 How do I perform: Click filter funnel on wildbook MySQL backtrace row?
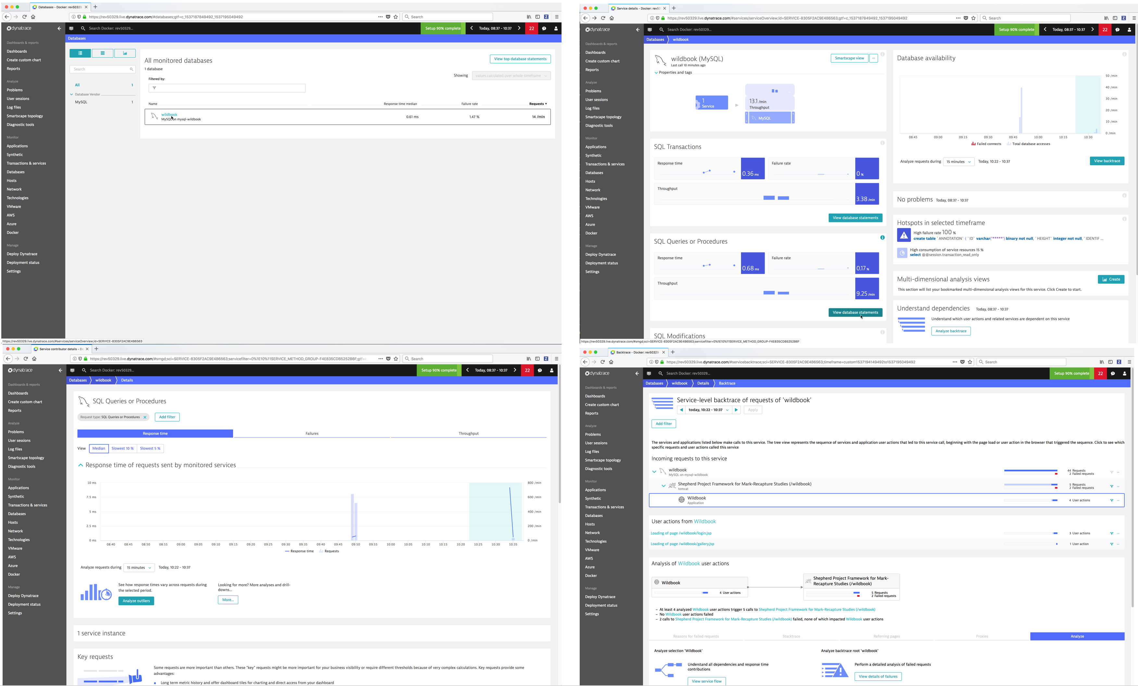coord(1112,472)
